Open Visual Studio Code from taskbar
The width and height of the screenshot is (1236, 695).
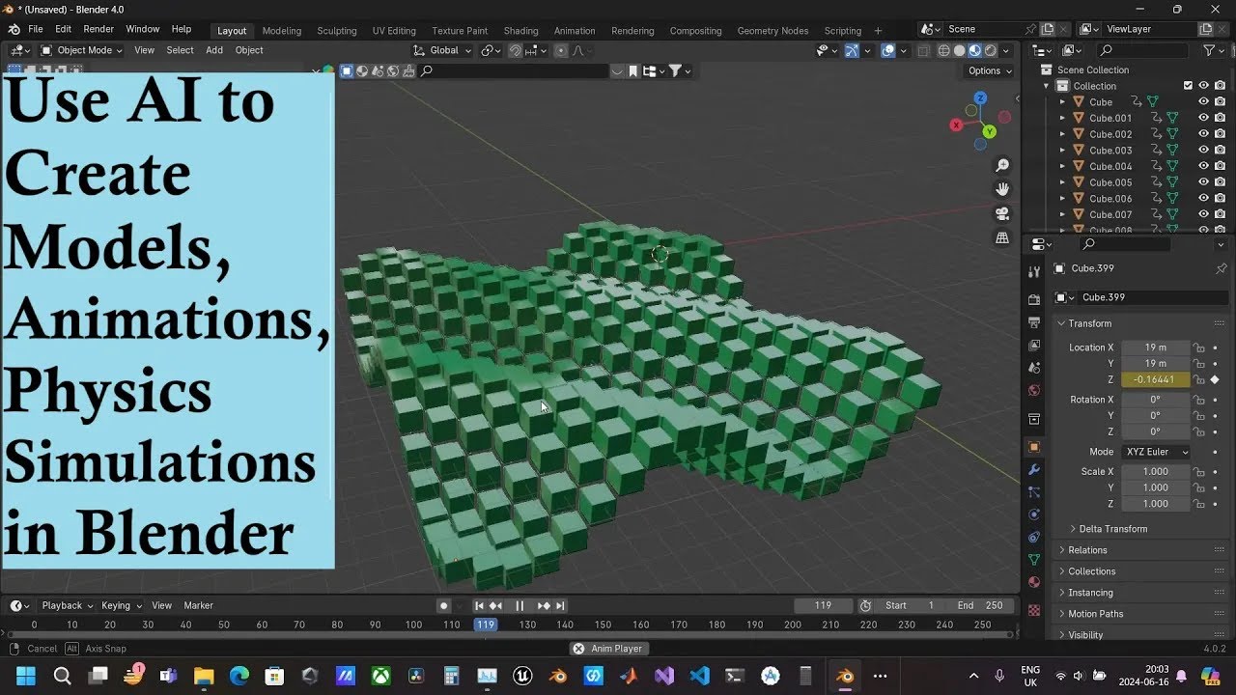point(700,676)
